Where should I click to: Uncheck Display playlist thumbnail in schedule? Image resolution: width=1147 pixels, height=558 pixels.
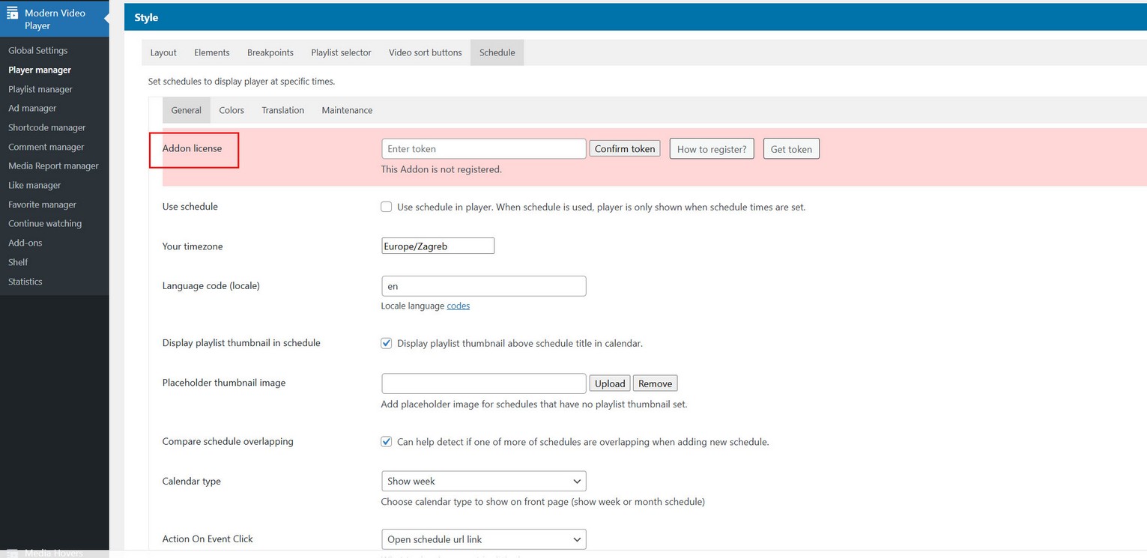[x=387, y=343]
